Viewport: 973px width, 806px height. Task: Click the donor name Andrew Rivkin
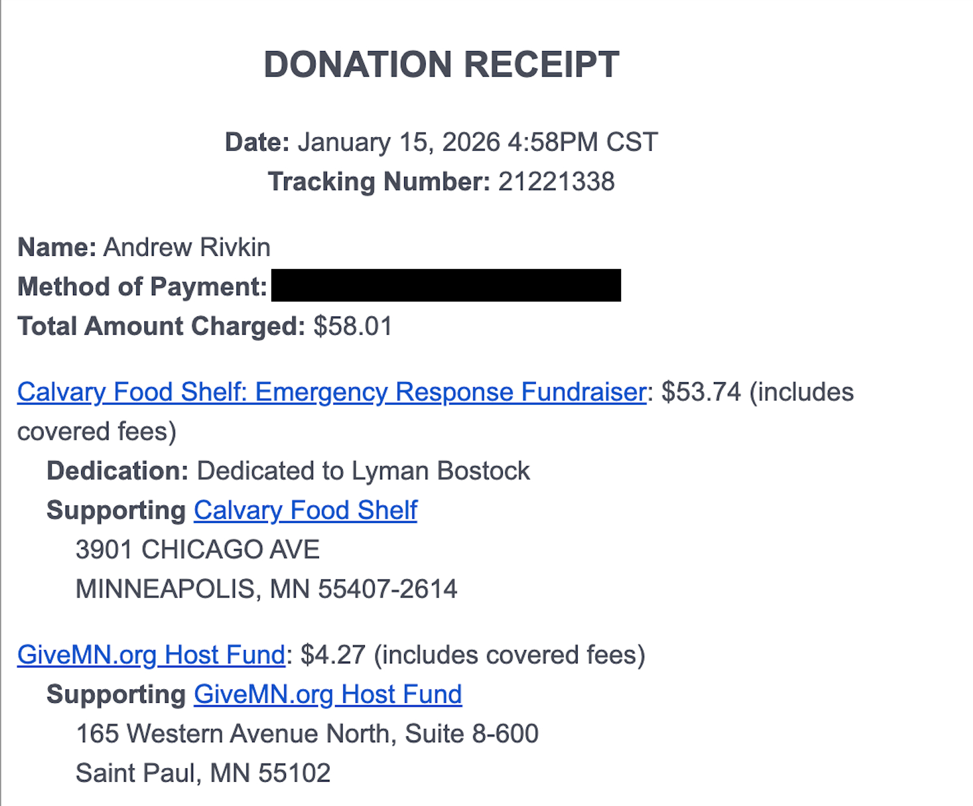tap(187, 248)
